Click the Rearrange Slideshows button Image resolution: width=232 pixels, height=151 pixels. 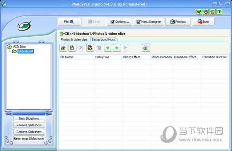tap(29, 138)
